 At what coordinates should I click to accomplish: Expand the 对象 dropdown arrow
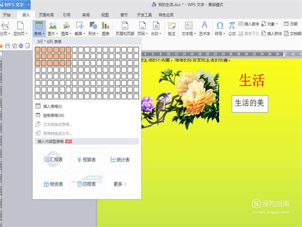click(277, 24)
